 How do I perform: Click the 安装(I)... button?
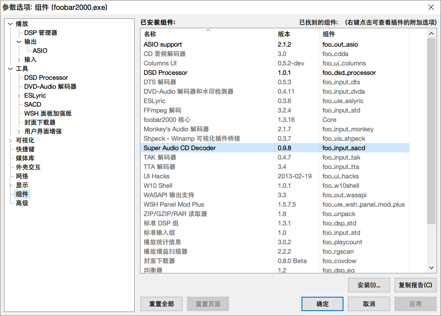click(369, 285)
